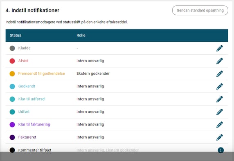The image size is (234, 161).
Task: Click the orange Fremsendt til godkendelse dot
Action: [x=12, y=74]
